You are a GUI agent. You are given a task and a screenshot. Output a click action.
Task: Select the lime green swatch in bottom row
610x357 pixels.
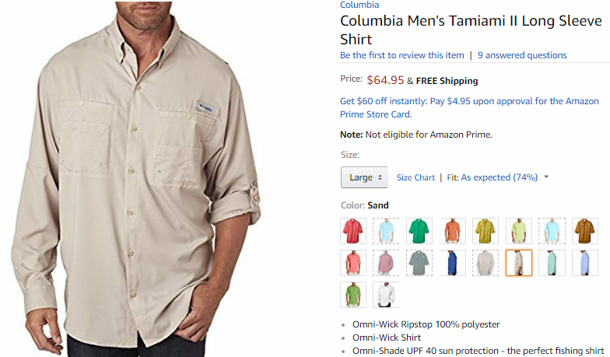click(353, 295)
